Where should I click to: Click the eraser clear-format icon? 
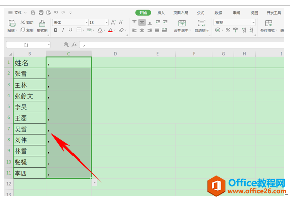(122, 30)
